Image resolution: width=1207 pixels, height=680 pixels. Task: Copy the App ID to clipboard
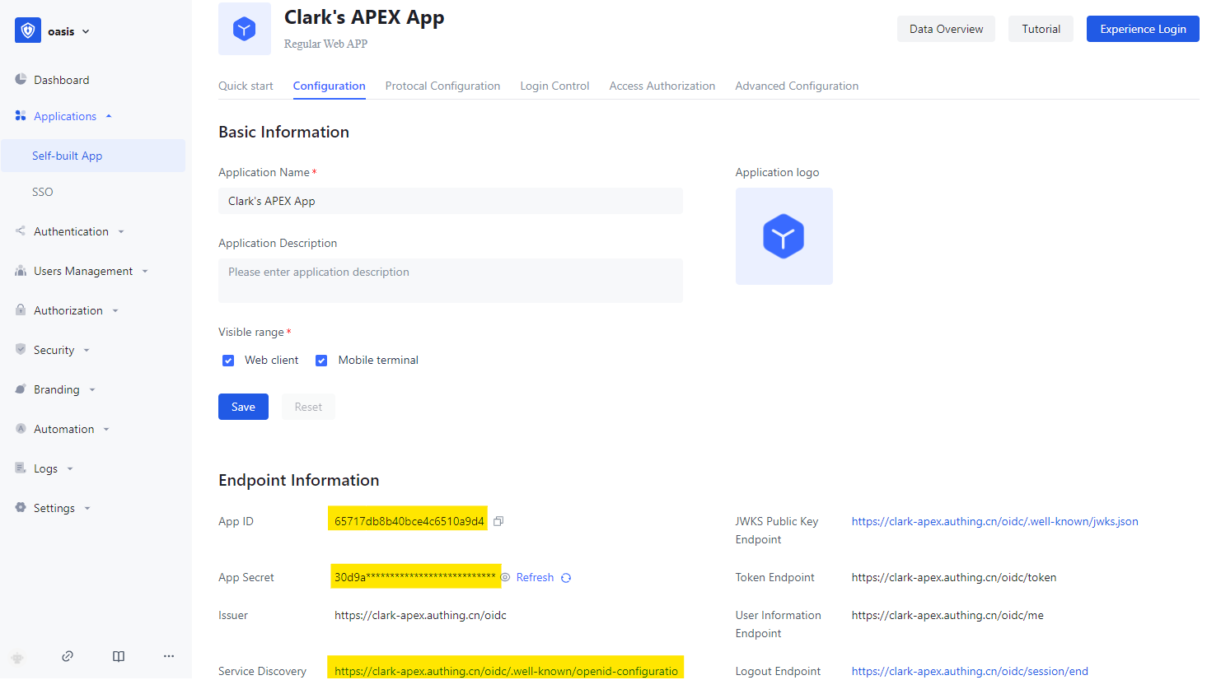point(498,521)
